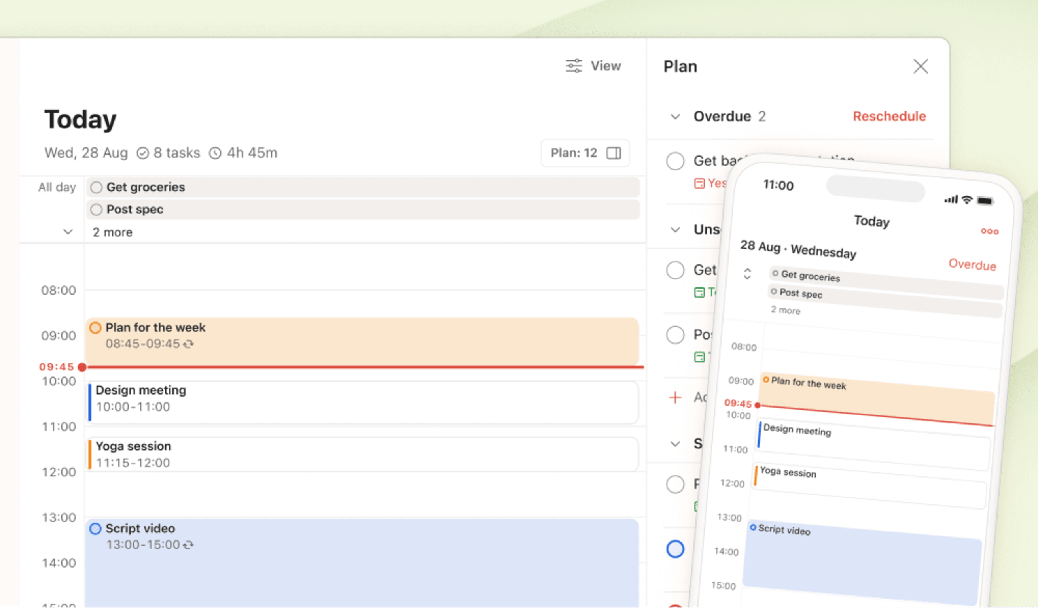Reschedule the overdue tasks
The width and height of the screenshot is (1038, 608).
click(x=889, y=117)
